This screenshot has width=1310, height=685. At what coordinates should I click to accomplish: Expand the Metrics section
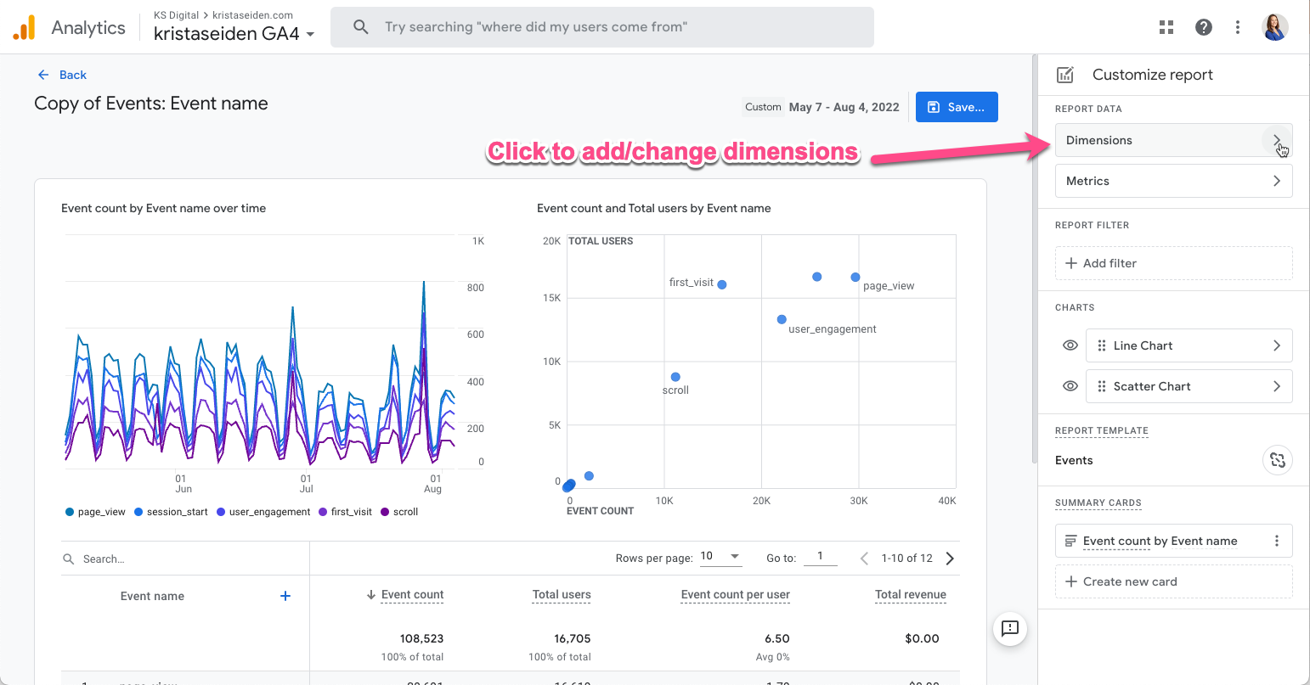(x=1173, y=181)
